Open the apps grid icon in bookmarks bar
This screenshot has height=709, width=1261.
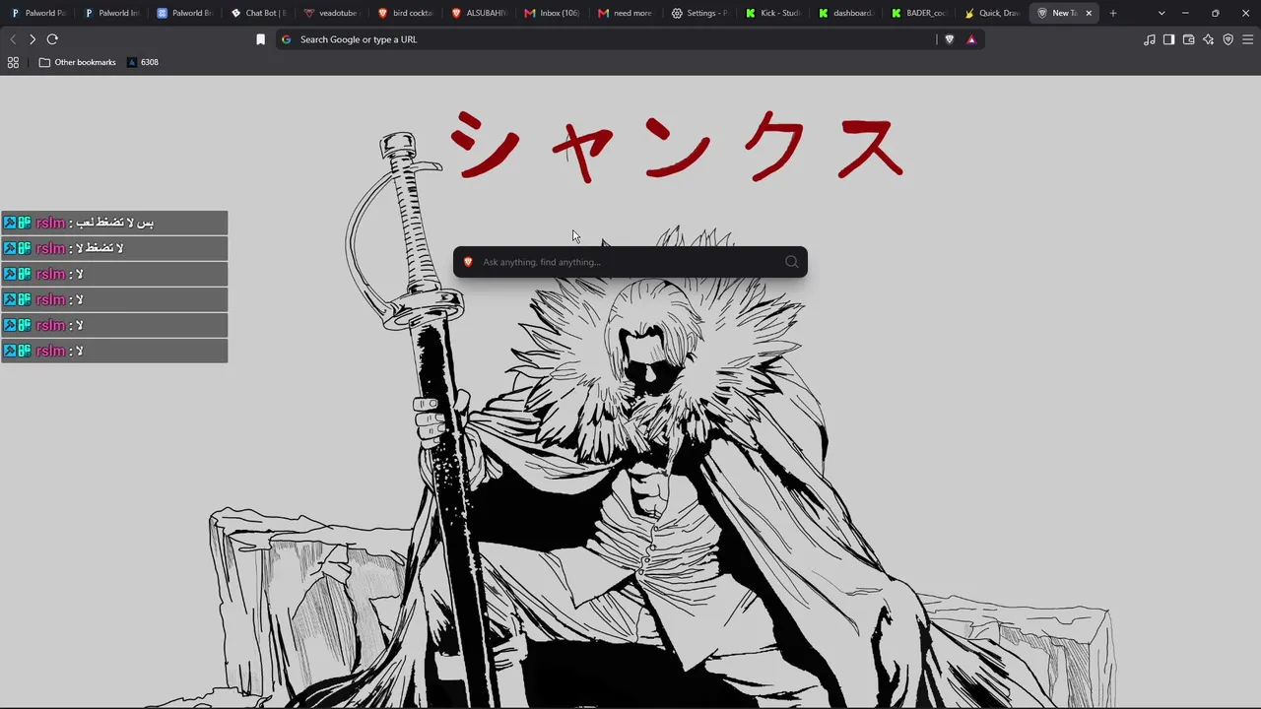click(13, 62)
